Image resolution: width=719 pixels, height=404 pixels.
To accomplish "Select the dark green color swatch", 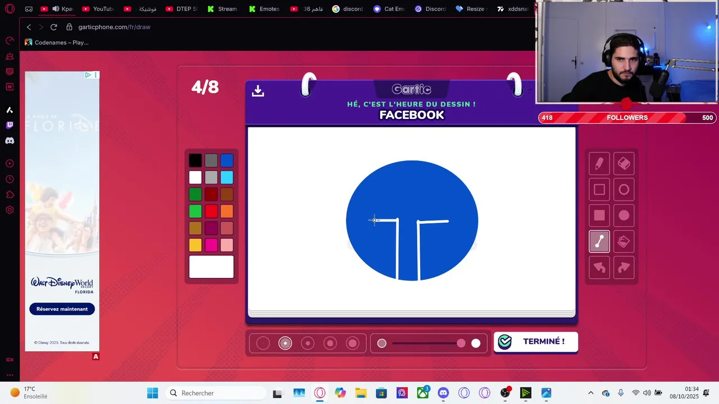I will 195,194.
